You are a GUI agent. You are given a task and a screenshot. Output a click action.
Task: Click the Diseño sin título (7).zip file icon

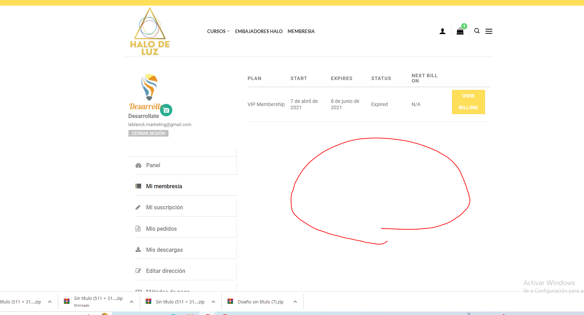230,301
